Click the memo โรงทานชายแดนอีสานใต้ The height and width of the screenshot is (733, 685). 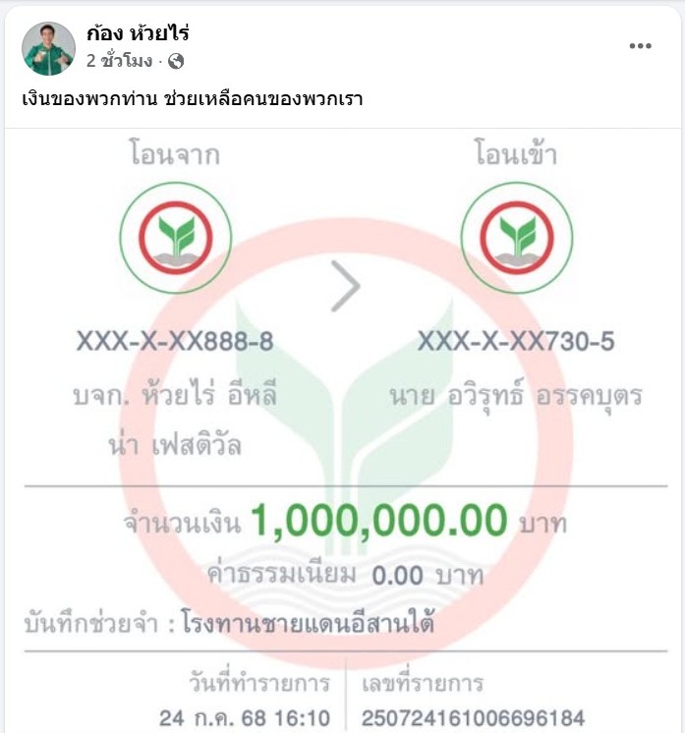click(x=308, y=623)
